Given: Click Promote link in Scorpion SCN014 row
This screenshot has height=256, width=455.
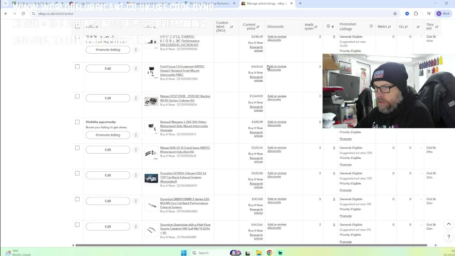Looking at the screenshot, I should (x=346, y=190).
